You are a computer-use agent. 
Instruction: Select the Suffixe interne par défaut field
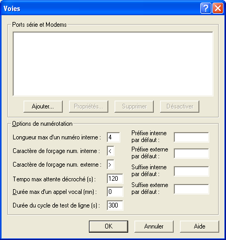(x=191, y=171)
